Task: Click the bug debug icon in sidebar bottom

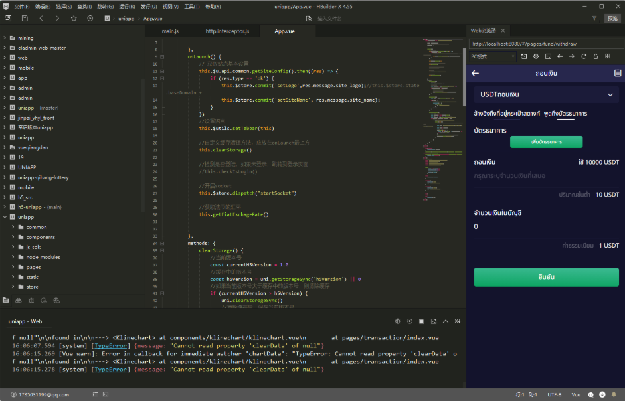Action: coord(31,301)
